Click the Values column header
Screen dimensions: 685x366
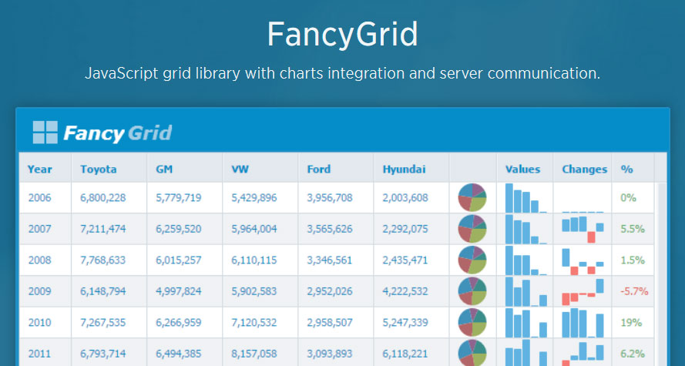[x=525, y=169]
